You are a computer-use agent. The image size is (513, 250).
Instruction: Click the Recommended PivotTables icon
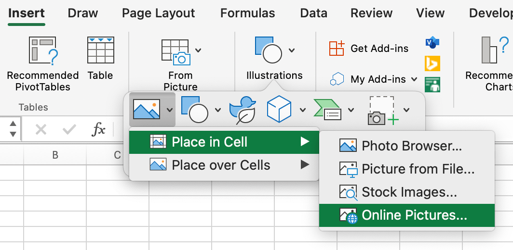click(x=42, y=50)
